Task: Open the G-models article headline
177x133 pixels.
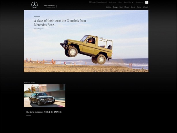Action: [x=60, y=23]
